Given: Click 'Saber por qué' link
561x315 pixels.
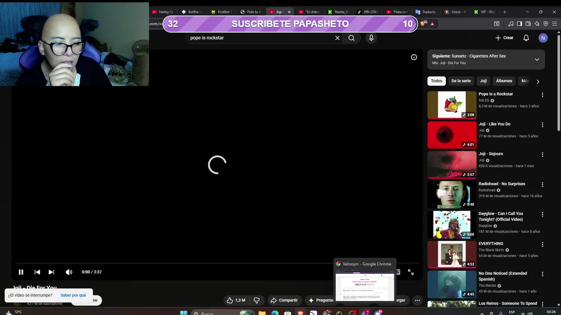Looking at the screenshot, I should [73, 295].
